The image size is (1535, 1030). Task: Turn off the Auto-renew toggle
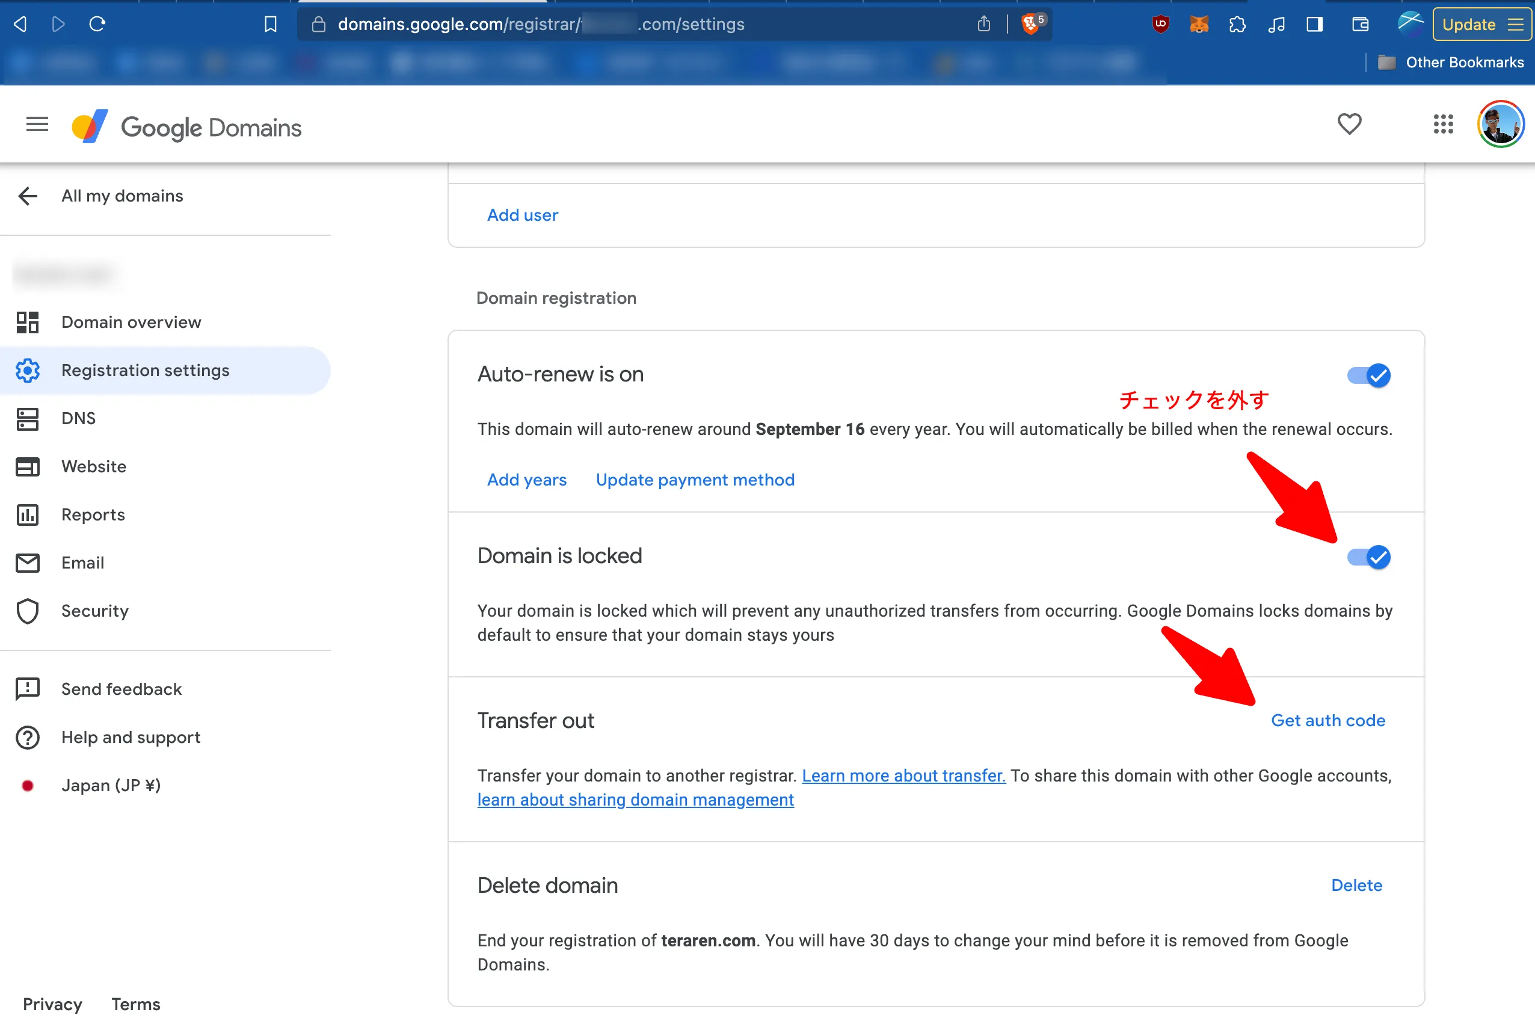coord(1369,375)
